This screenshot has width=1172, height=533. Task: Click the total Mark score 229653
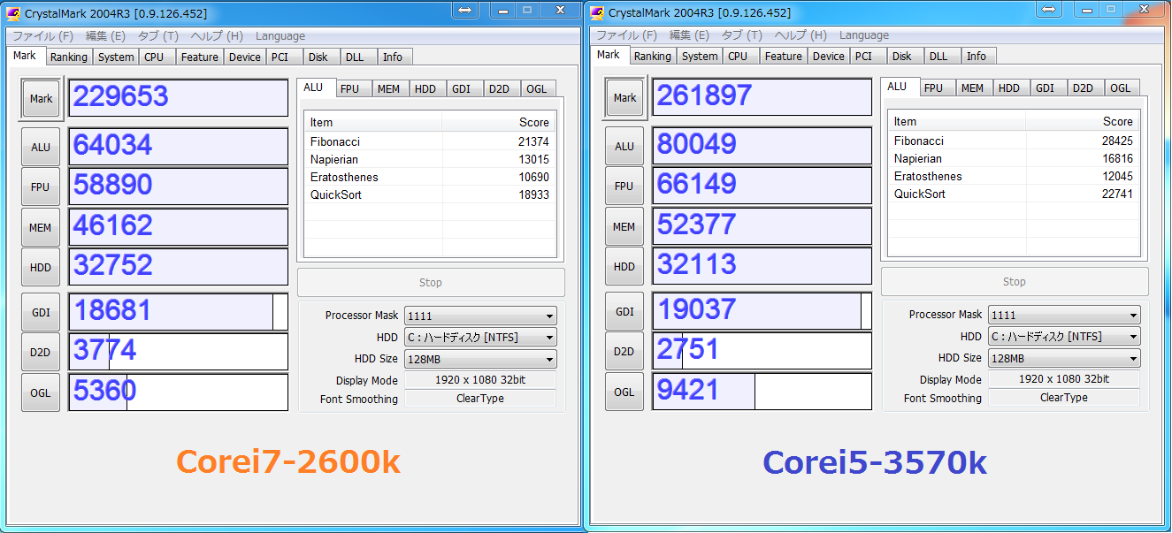click(x=179, y=98)
